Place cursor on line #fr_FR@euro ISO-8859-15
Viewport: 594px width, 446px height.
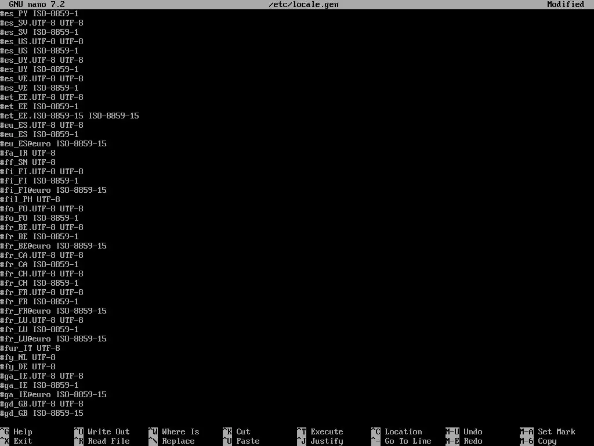(x=53, y=311)
